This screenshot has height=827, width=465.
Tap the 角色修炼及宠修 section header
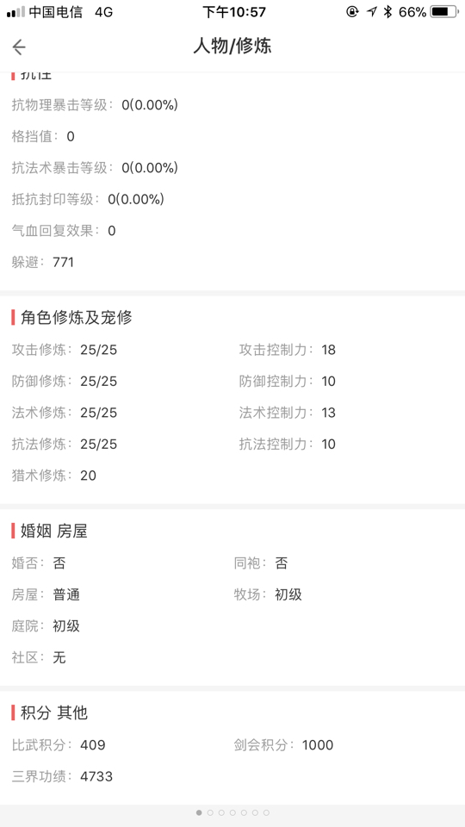coord(77,318)
